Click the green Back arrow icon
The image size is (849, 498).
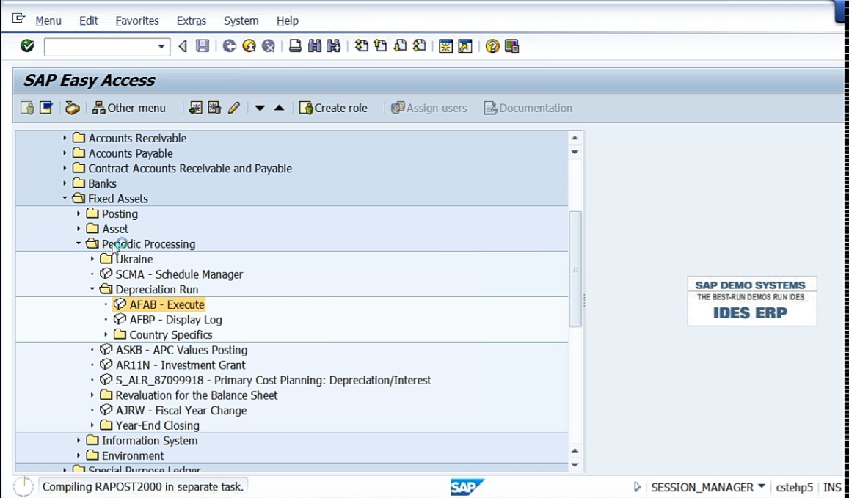pos(230,46)
